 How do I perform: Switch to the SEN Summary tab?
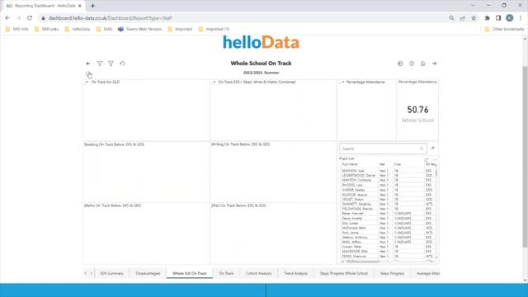pyautogui.click(x=112, y=273)
